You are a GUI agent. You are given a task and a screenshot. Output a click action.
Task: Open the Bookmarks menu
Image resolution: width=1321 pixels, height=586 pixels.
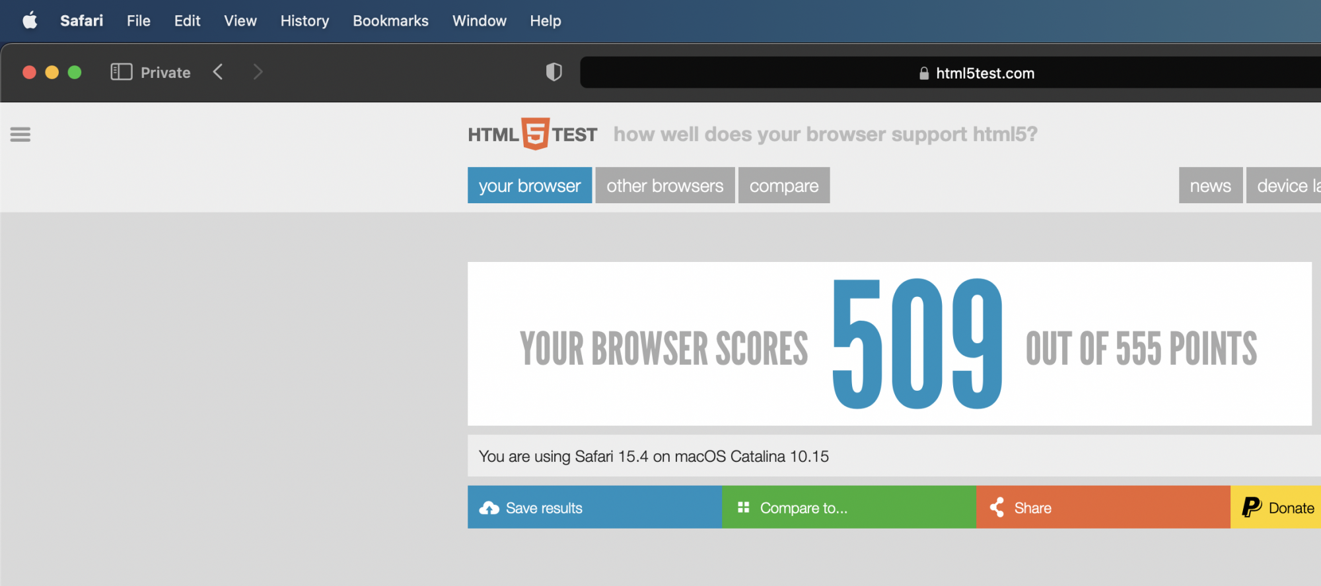[390, 20]
